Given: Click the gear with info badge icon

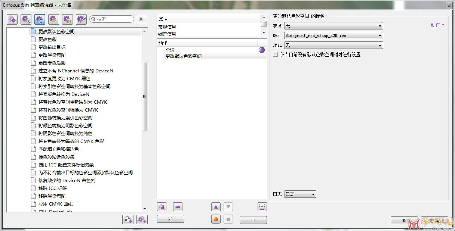Looking at the screenshot, I should point(67,19).
